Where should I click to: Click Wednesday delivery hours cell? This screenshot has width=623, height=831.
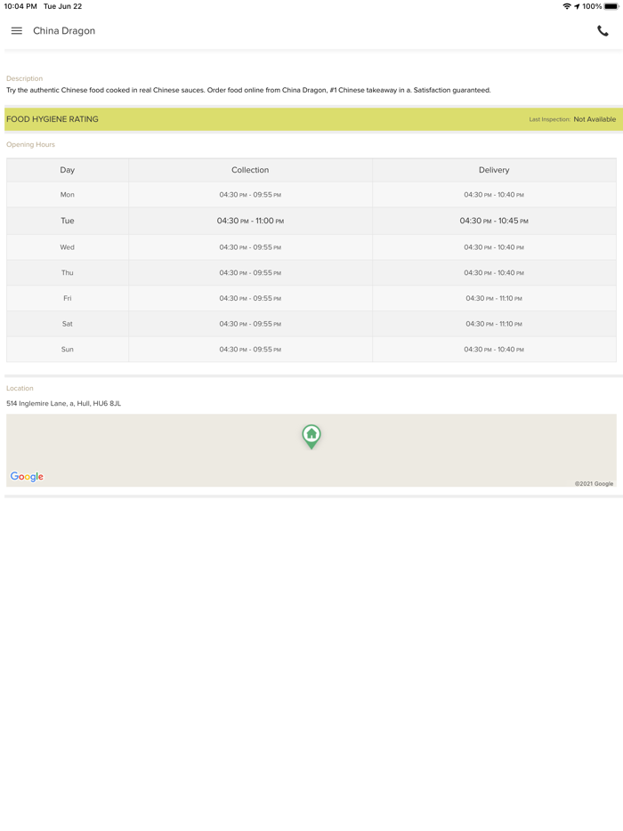point(494,247)
